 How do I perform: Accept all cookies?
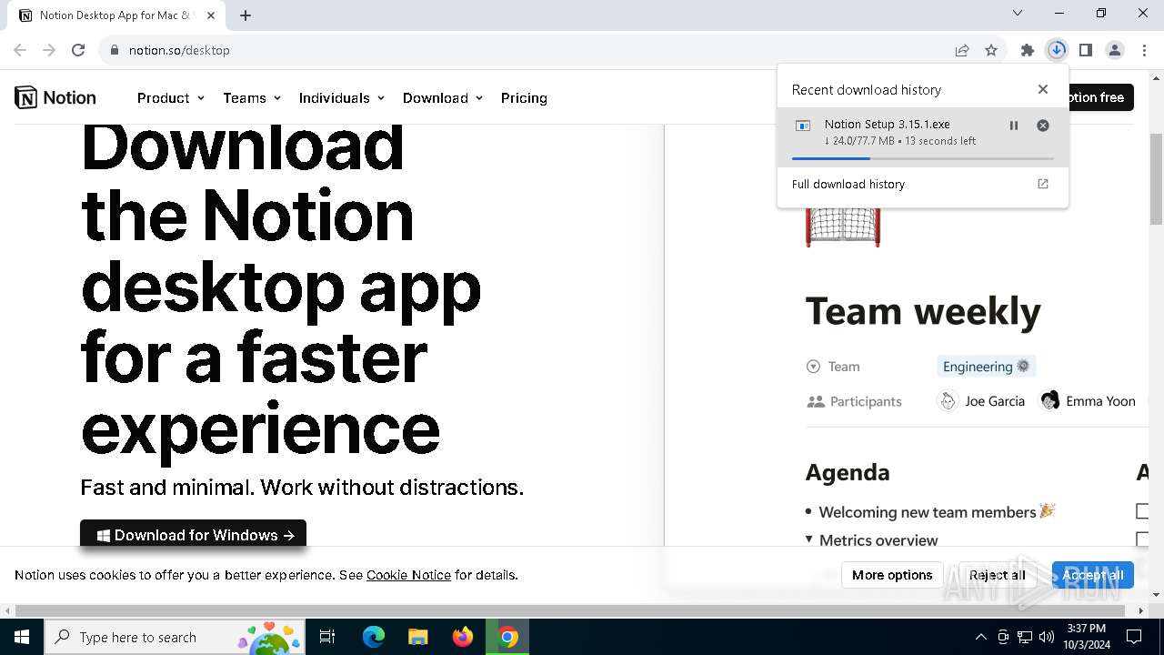1093,575
